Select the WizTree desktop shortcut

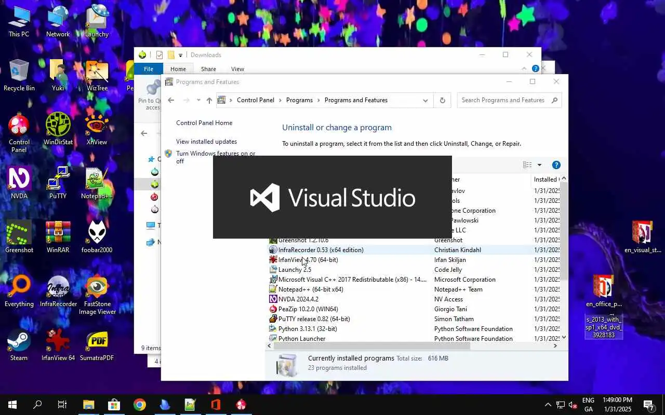(x=97, y=76)
